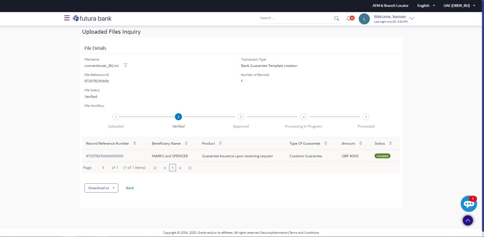The width and height of the screenshot is (484, 237).
Task: Click the user avatar circle
Action: [x=364, y=19]
